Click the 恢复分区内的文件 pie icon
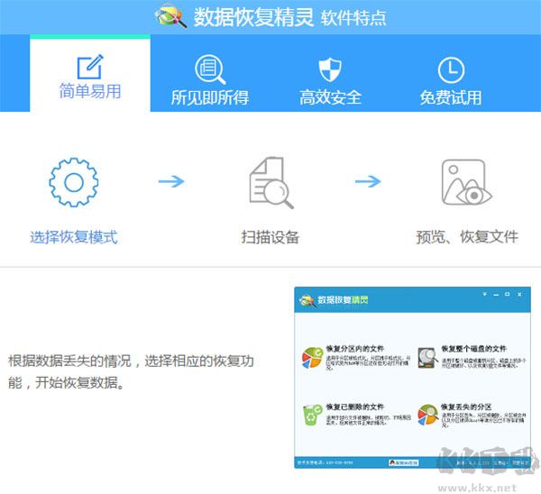This screenshot has height=494, width=541. pyautogui.click(x=312, y=358)
